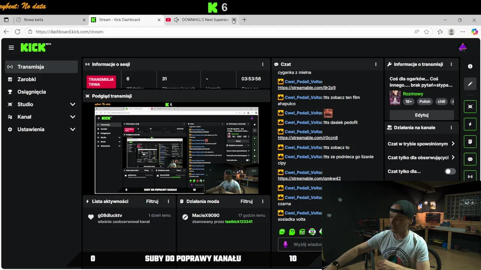Click the KICK logo in the dashboard header

(36, 47)
